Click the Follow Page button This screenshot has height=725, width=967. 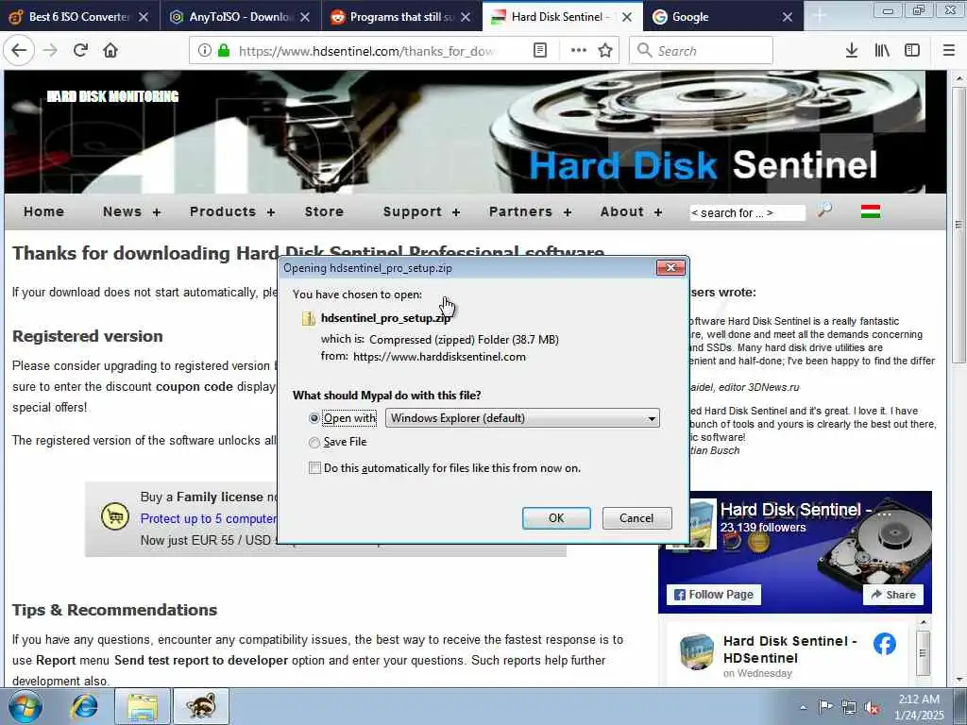coord(714,595)
